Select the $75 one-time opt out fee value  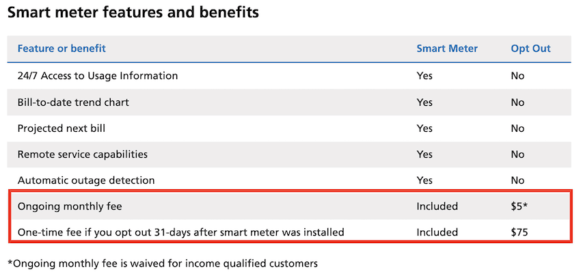pos(519,232)
